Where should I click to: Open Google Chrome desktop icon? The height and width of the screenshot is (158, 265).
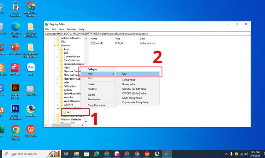[x=15, y=133]
